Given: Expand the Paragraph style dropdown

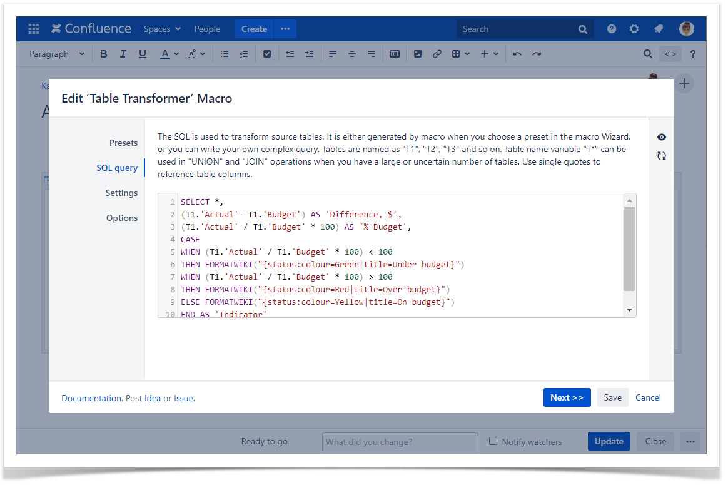Looking at the screenshot, I should 57,54.
